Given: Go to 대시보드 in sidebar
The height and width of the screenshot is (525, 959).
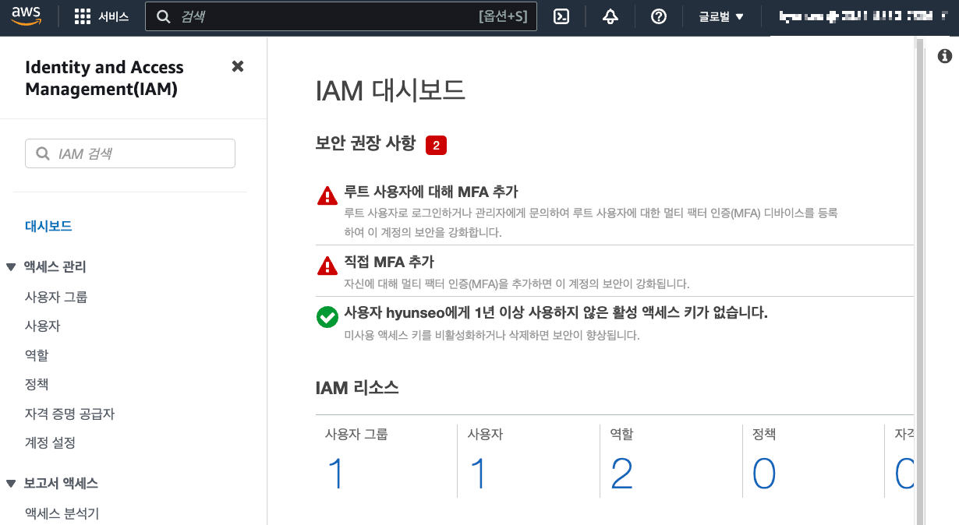Looking at the screenshot, I should [x=48, y=226].
